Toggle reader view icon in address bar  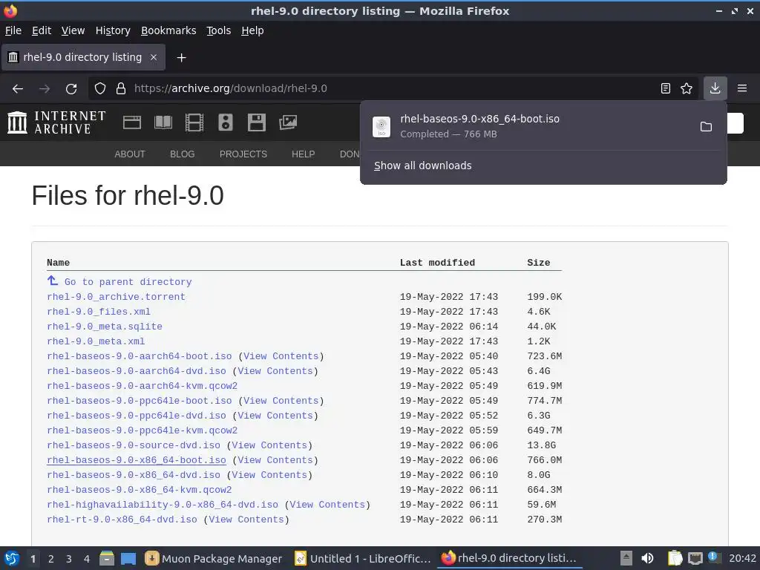[666, 89]
